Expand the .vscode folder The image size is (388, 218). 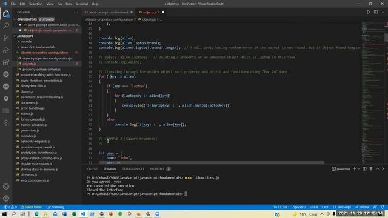pyautogui.click(x=26, y=42)
